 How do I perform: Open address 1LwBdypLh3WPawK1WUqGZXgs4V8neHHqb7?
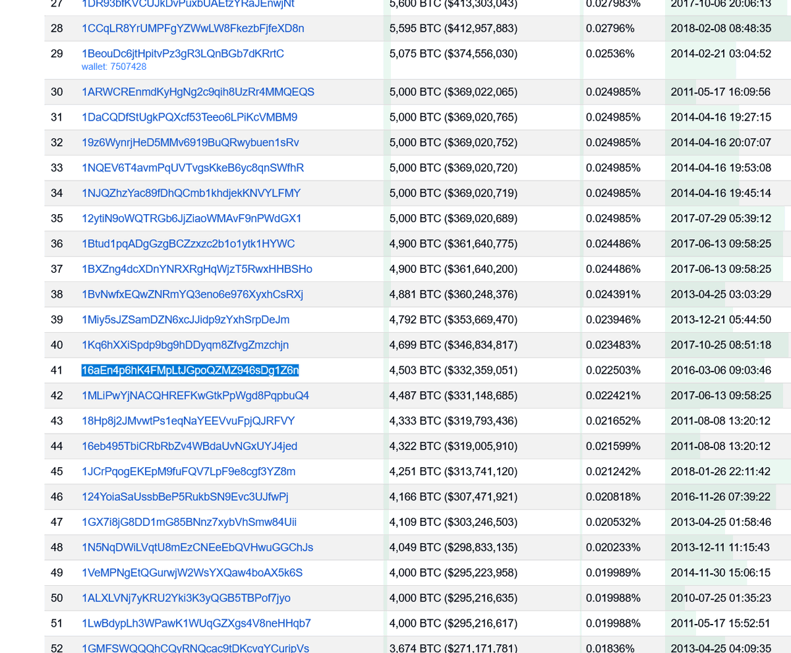(196, 623)
